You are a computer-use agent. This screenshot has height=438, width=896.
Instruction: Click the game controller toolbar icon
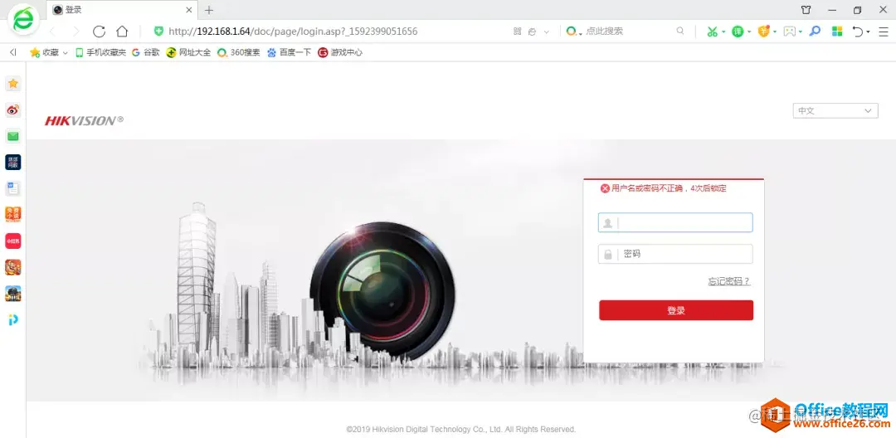pos(790,32)
